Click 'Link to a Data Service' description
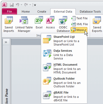Screen dimensions: 103x104 pos(63,57)
